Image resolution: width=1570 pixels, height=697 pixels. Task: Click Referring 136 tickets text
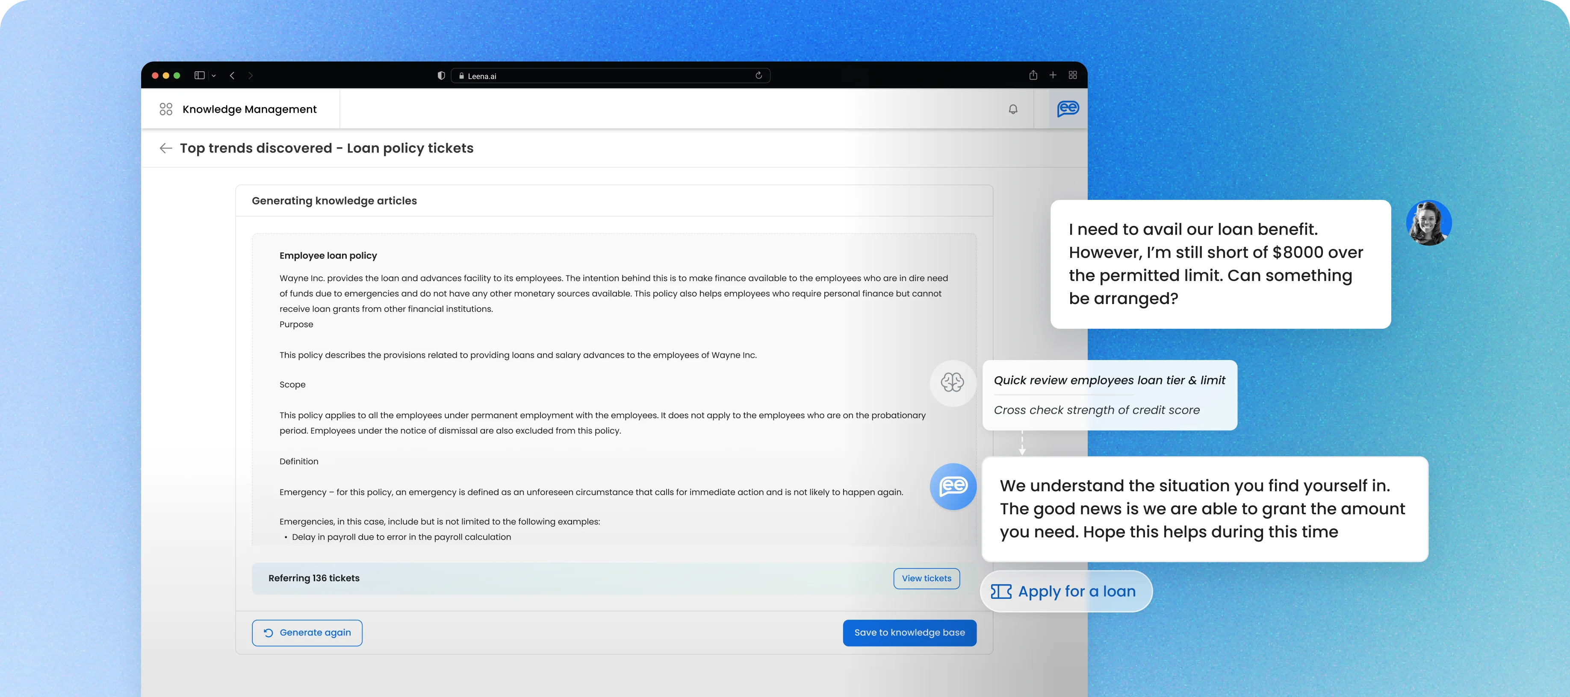click(x=314, y=578)
